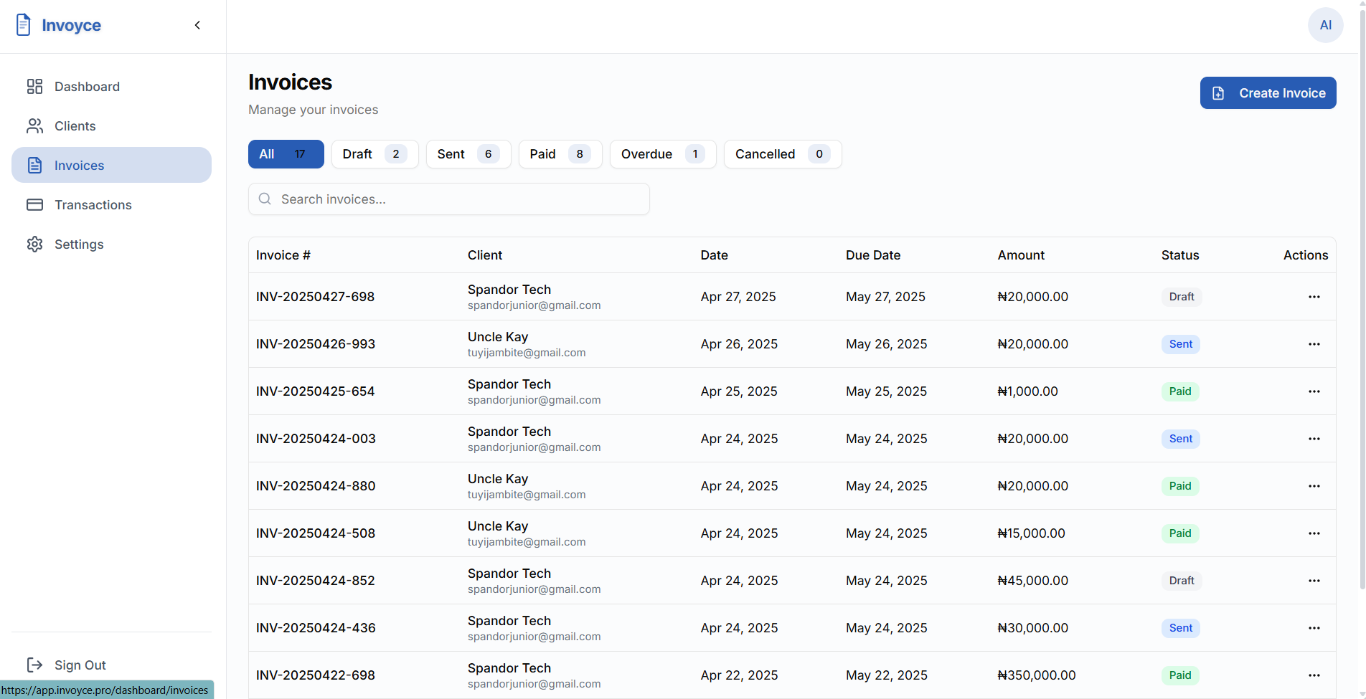Click the page vertical scrollbar

(x=1362, y=301)
